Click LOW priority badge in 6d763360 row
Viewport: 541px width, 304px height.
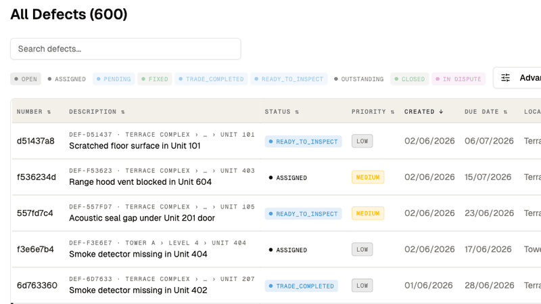click(362, 285)
